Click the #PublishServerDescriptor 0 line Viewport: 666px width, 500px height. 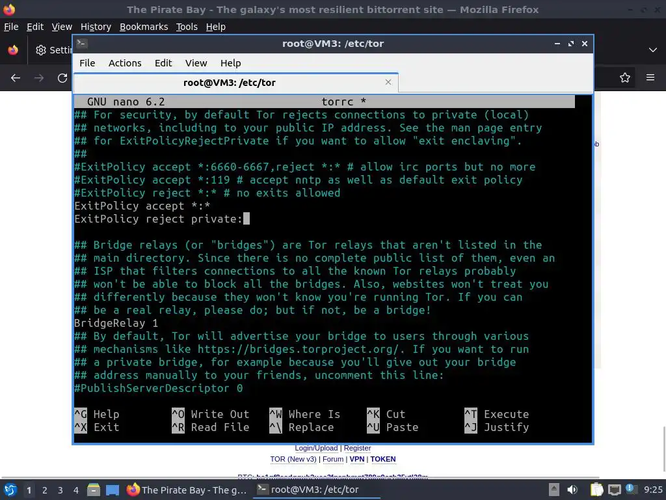point(159,388)
